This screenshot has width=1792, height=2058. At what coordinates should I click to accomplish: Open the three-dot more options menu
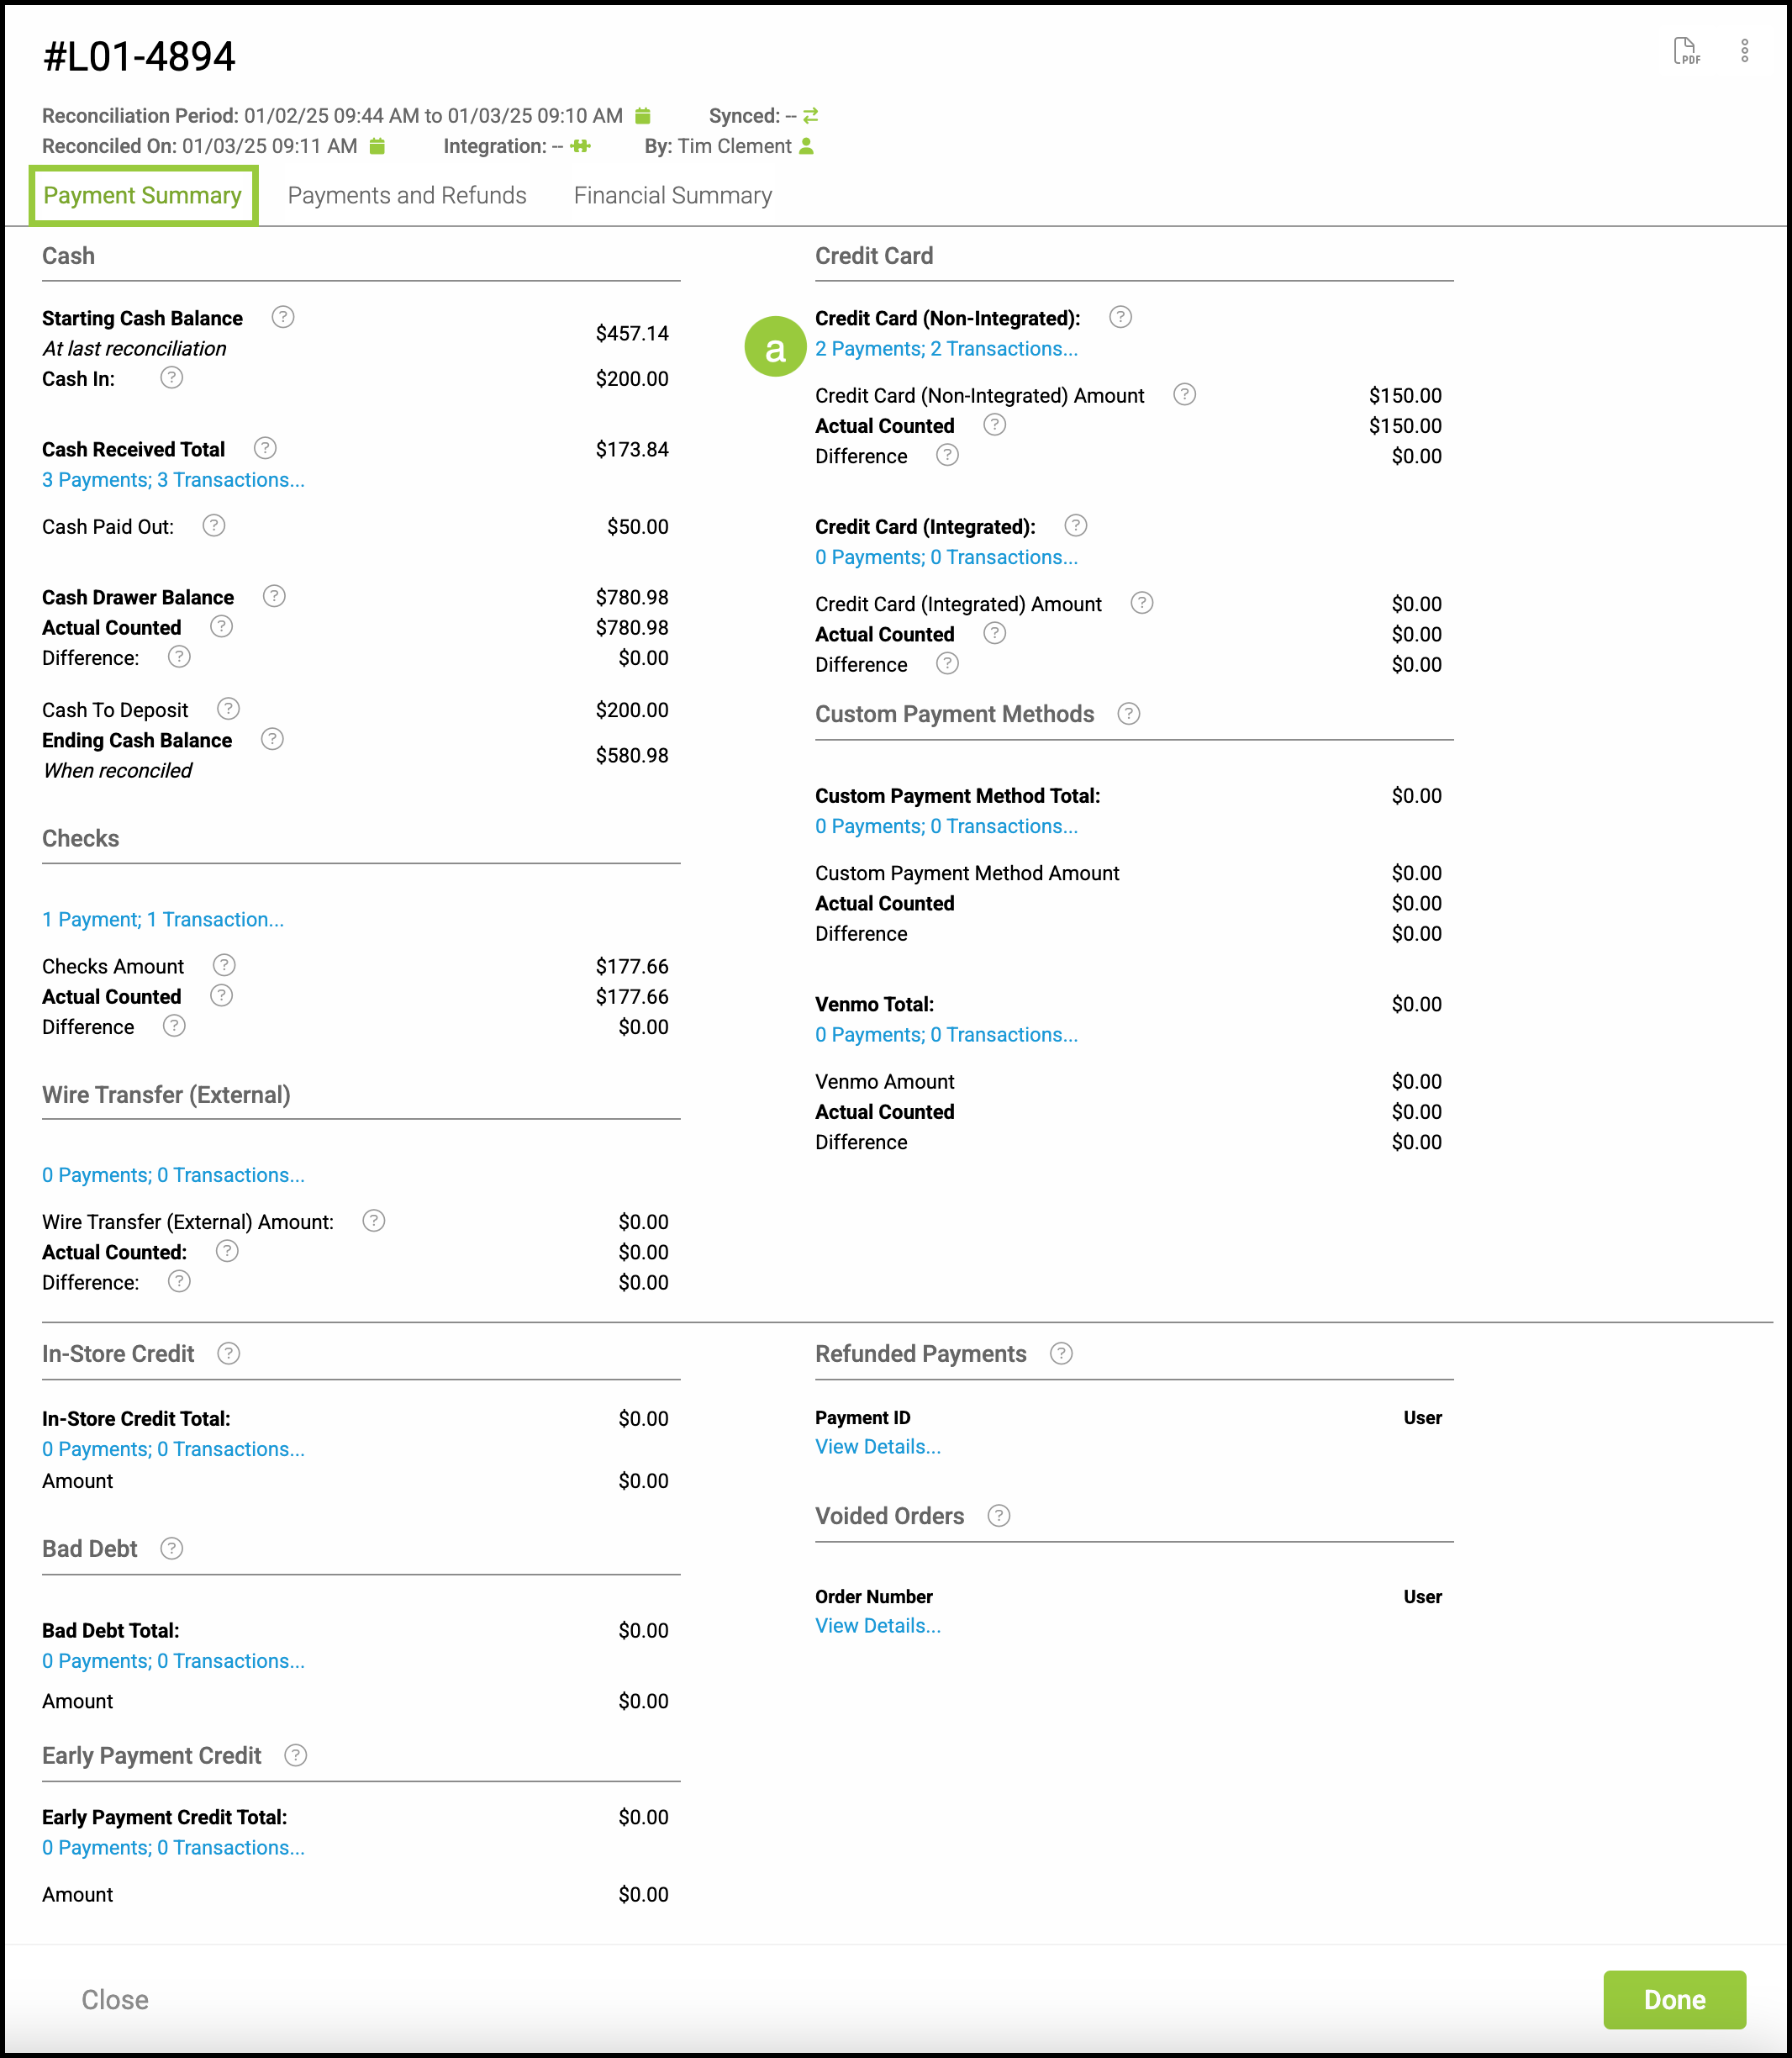1744,51
